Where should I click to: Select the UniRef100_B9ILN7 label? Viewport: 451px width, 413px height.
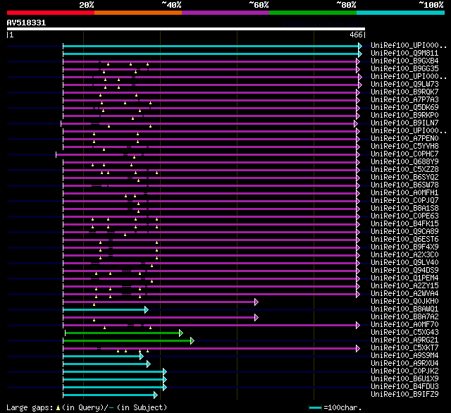coord(404,123)
